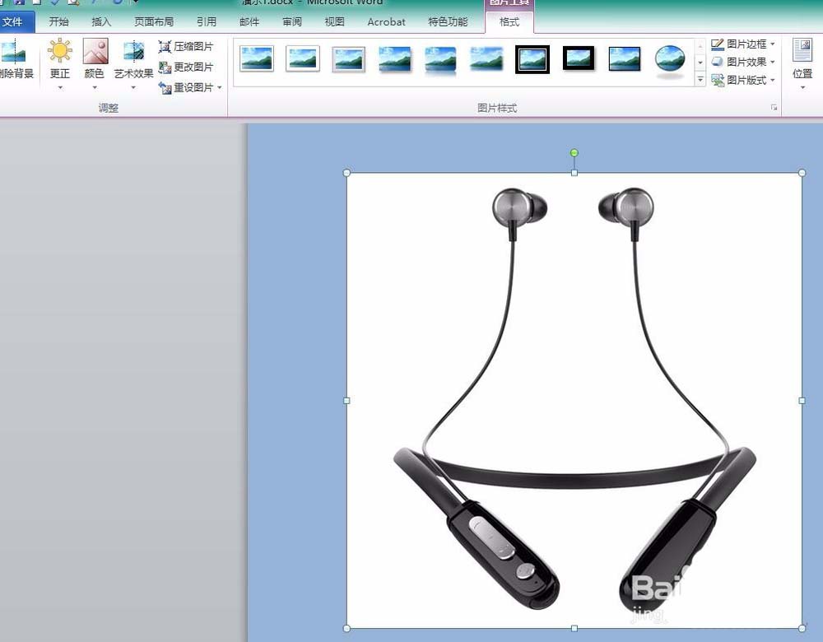Apply the thick black matte picture style
The image size is (823, 642).
(x=579, y=58)
